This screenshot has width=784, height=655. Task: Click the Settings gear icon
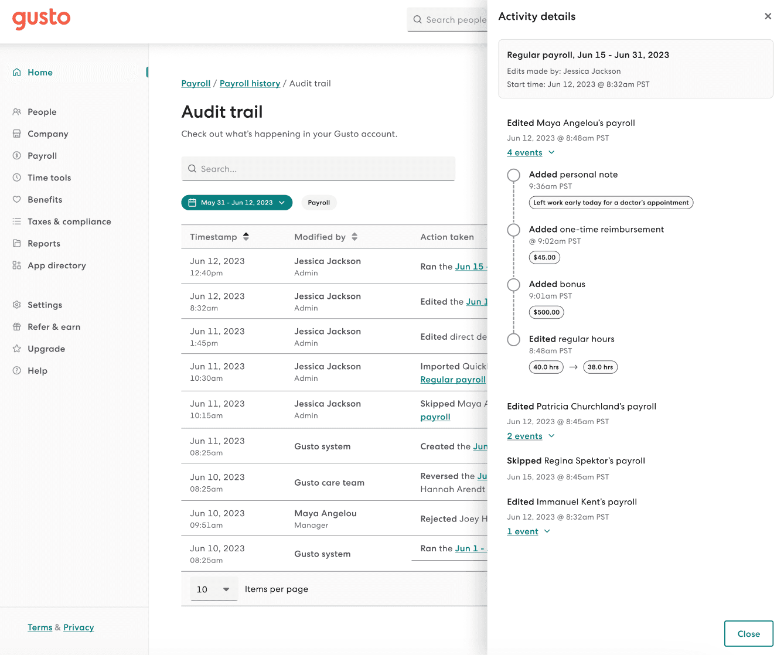click(16, 305)
